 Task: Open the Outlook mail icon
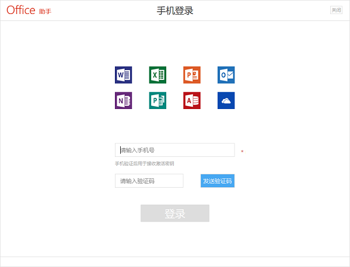tap(226, 75)
